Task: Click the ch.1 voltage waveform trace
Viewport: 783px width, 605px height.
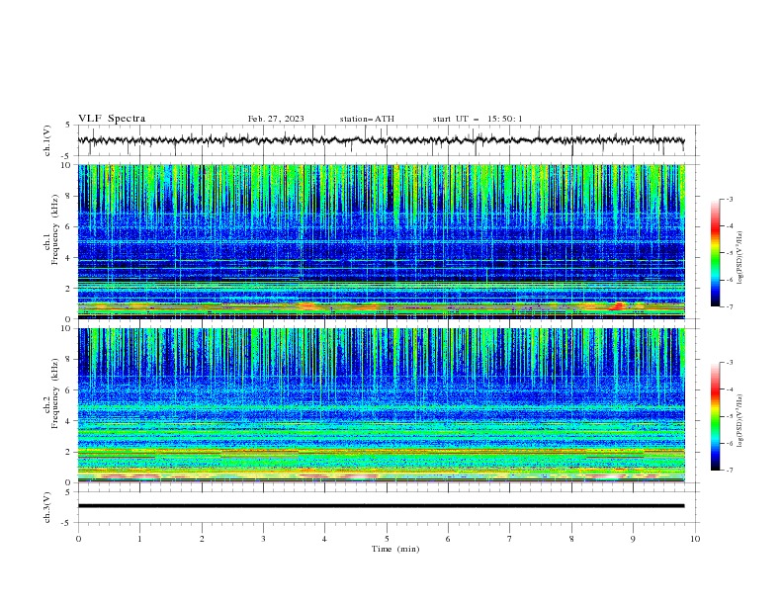Action: pyautogui.click(x=381, y=140)
